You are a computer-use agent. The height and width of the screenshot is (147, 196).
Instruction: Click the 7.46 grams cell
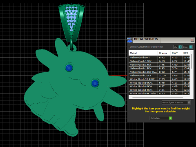tap(162, 65)
